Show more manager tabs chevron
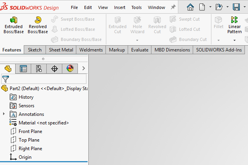 tap(83, 68)
